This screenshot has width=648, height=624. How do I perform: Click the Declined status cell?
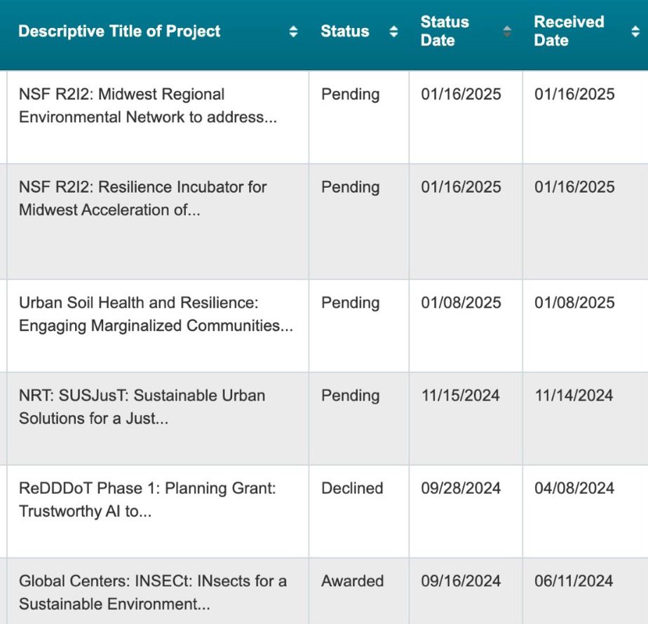tap(352, 488)
